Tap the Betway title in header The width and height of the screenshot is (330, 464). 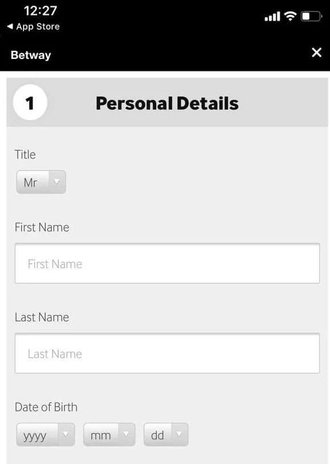(31, 55)
